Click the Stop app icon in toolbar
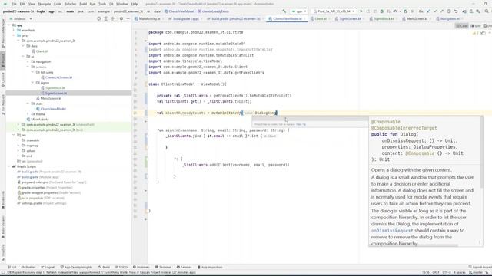The height and width of the screenshot is (276, 492). tap(412, 11)
